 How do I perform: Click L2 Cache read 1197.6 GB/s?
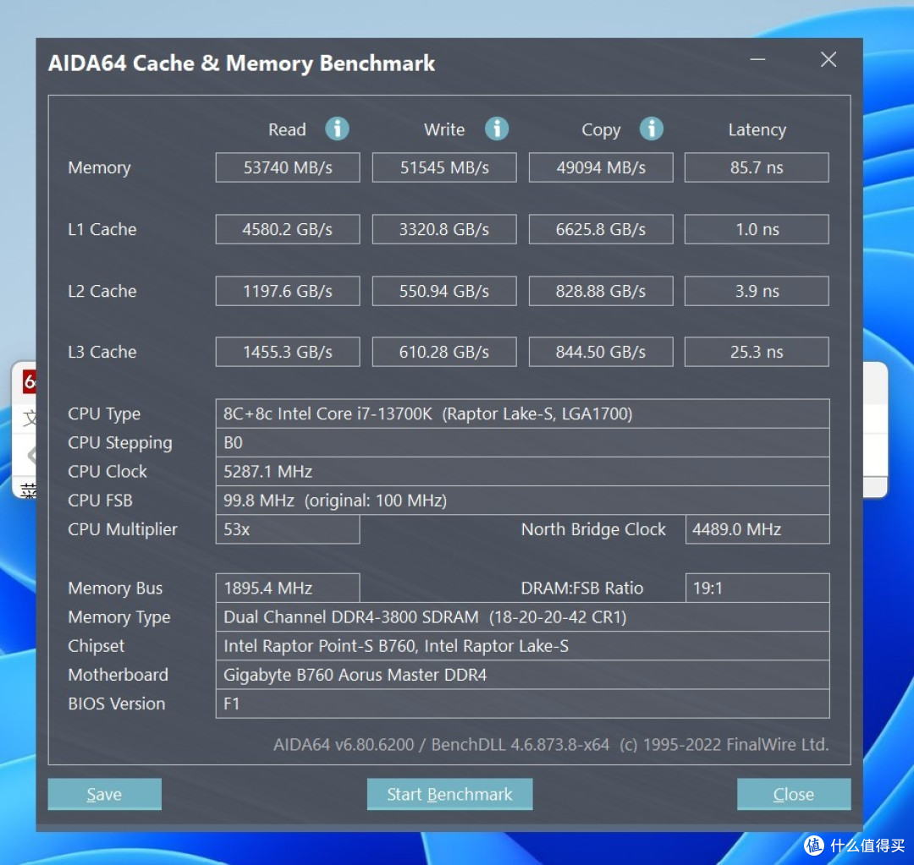click(288, 291)
